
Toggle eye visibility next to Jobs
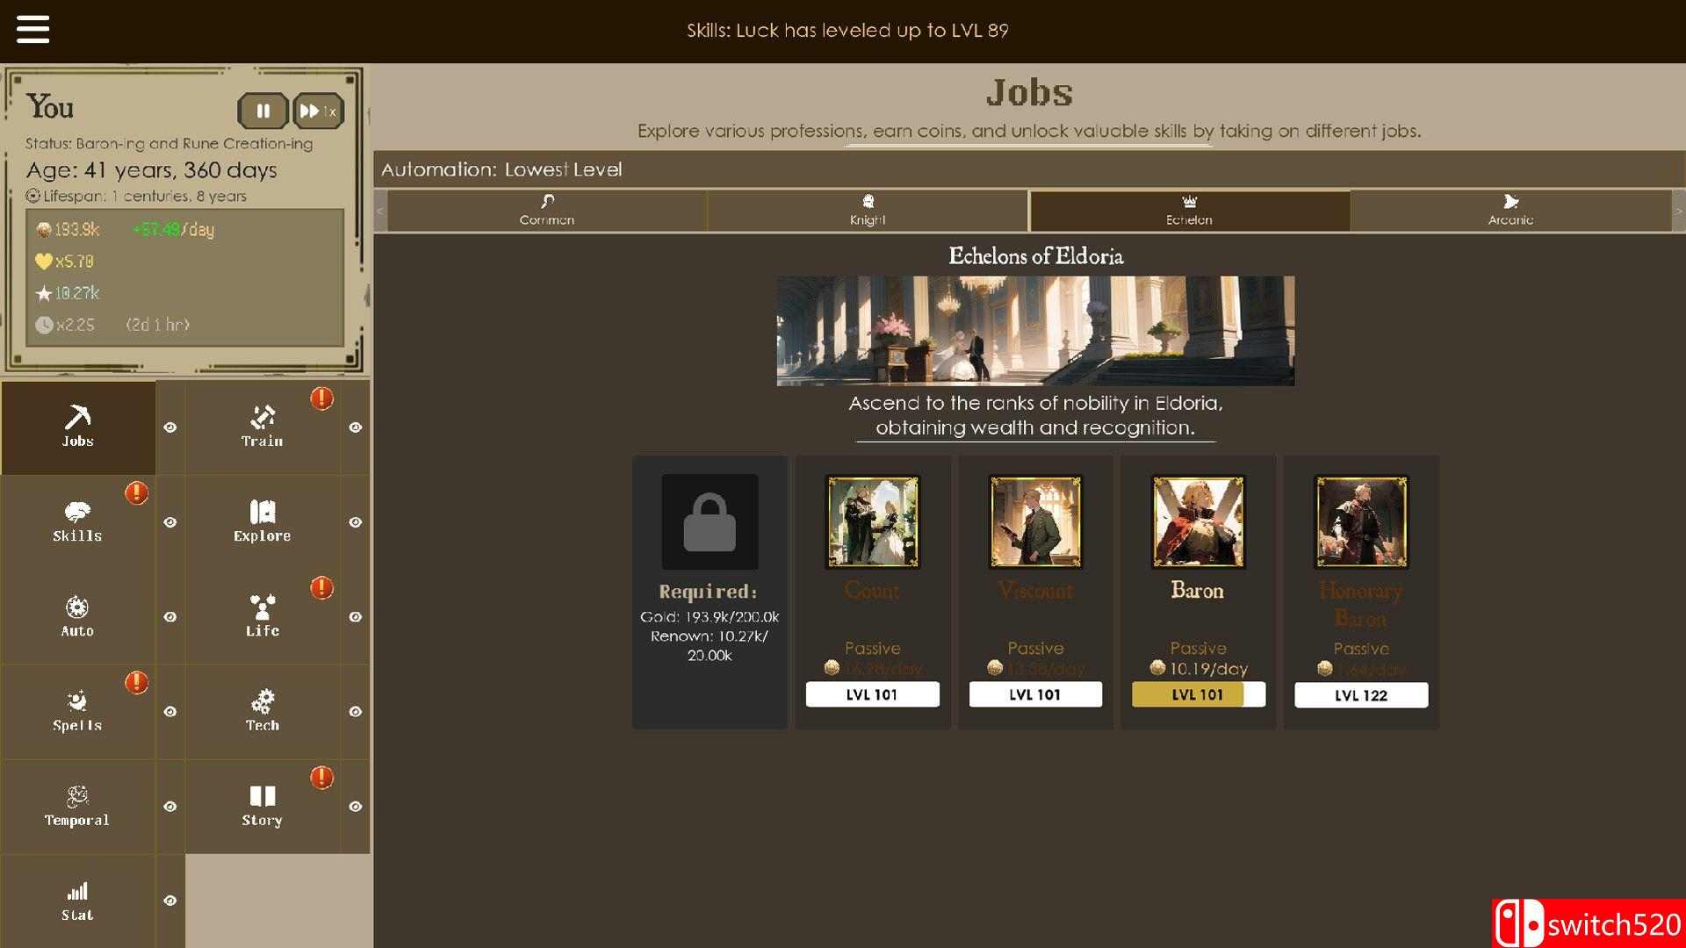170,427
